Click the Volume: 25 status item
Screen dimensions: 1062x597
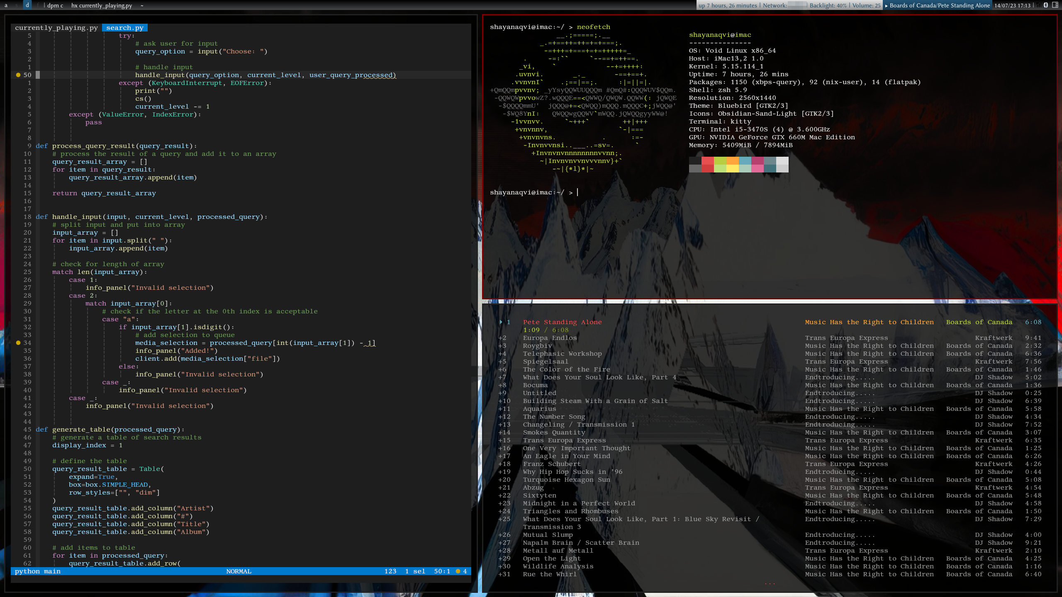coord(866,5)
